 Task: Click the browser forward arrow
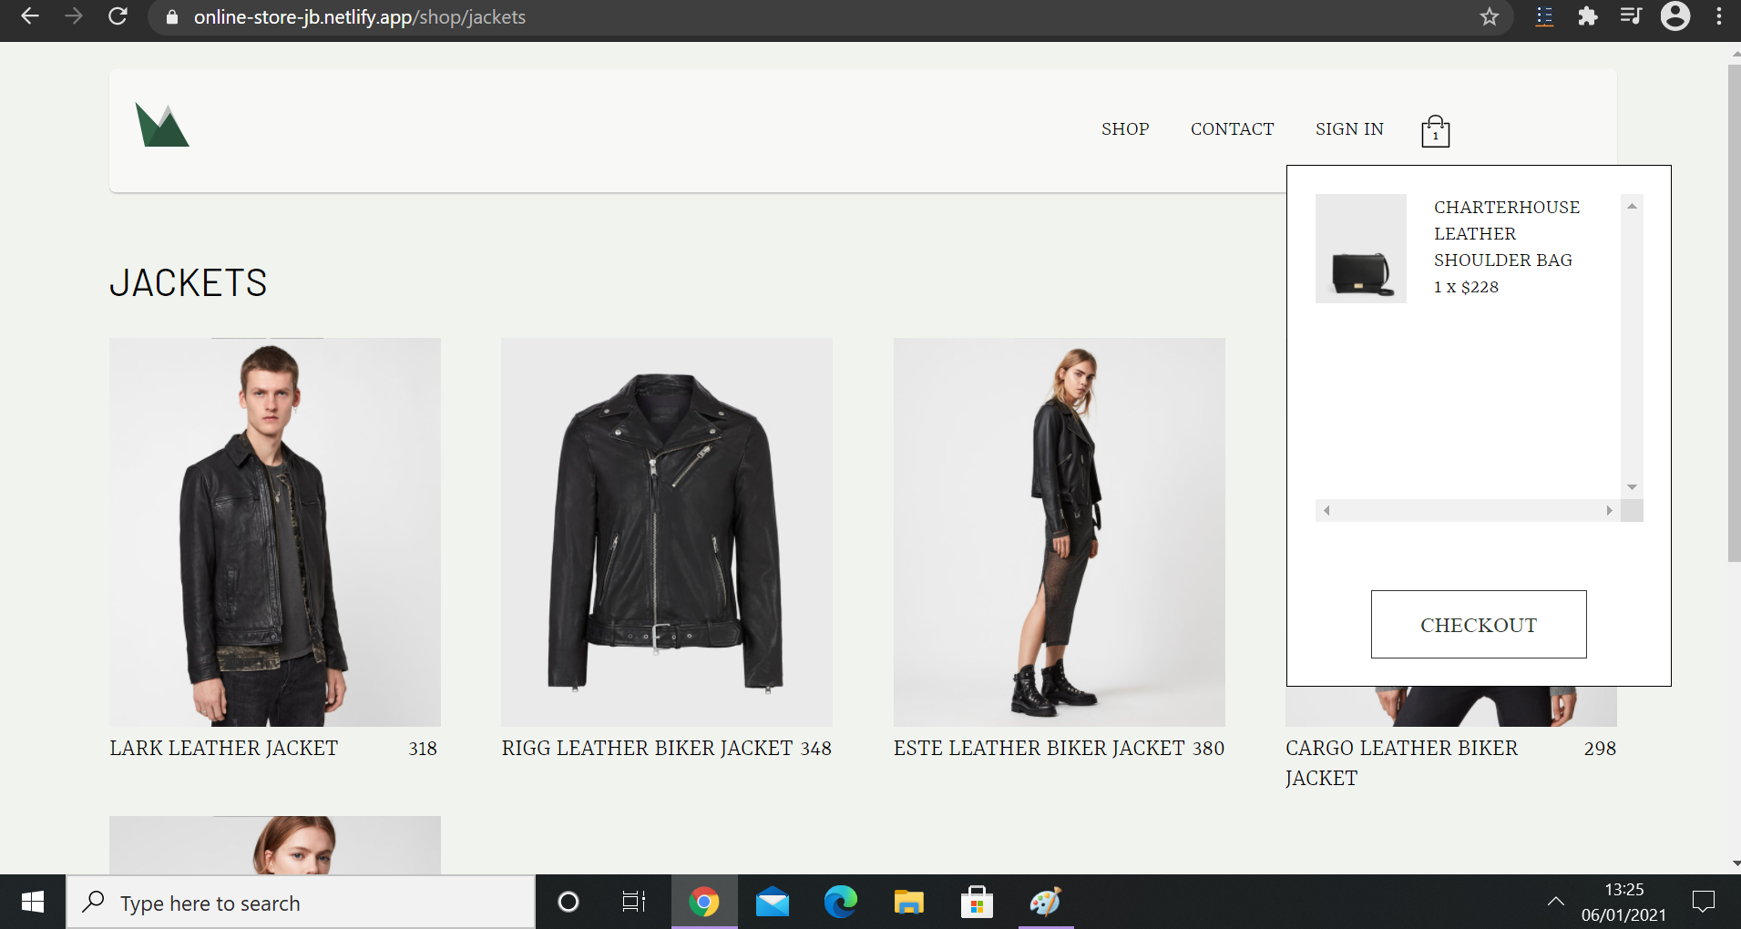coord(74,16)
